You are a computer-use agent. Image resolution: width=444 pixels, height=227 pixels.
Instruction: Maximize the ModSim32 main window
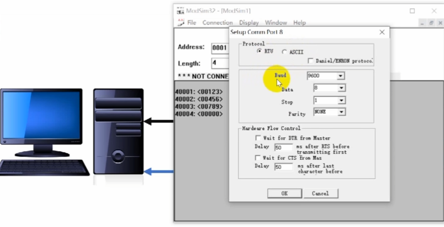412,11
